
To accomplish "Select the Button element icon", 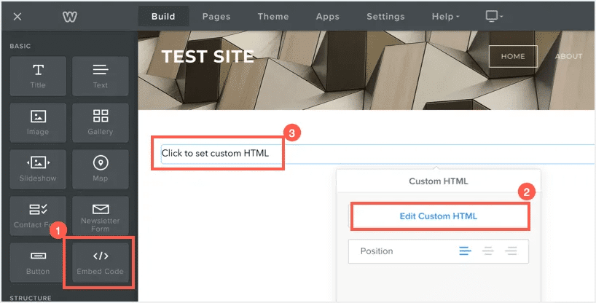I will (38, 262).
